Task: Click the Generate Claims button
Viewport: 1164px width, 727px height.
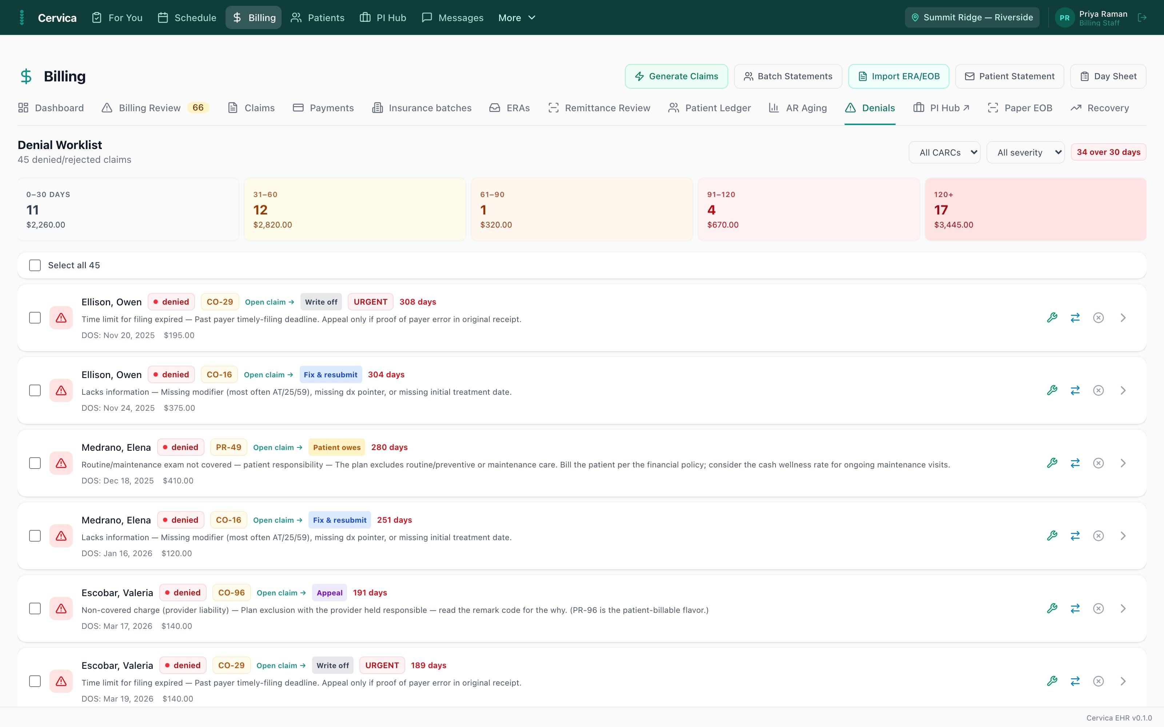Action: pos(676,76)
